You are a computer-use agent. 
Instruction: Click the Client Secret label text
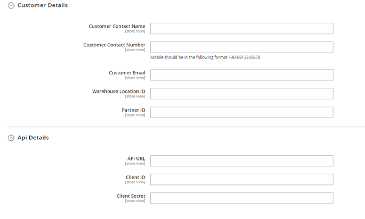coord(131,196)
